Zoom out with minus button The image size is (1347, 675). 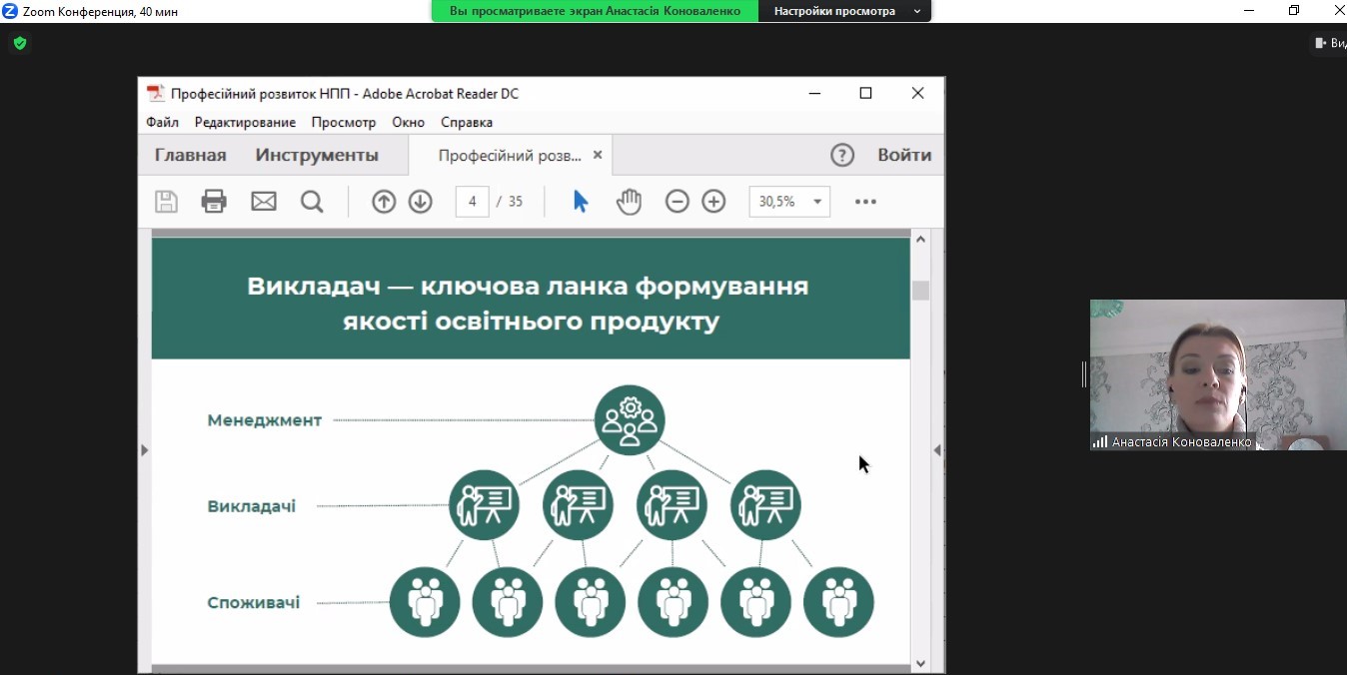point(677,202)
